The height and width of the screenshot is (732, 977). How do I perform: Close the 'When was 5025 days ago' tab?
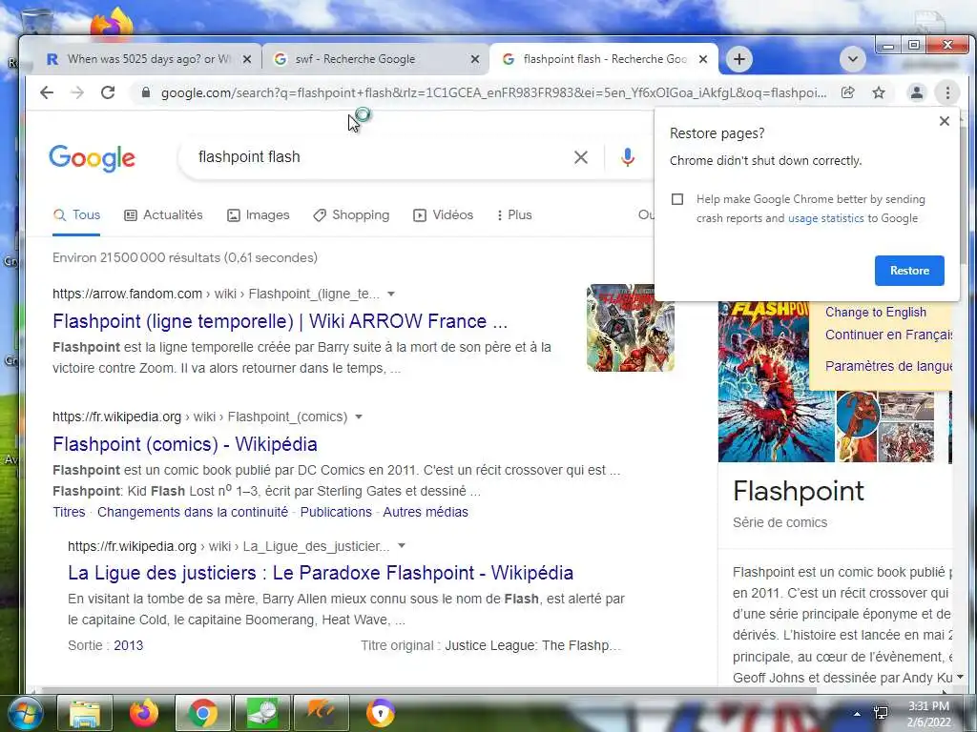click(x=247, y=59)
